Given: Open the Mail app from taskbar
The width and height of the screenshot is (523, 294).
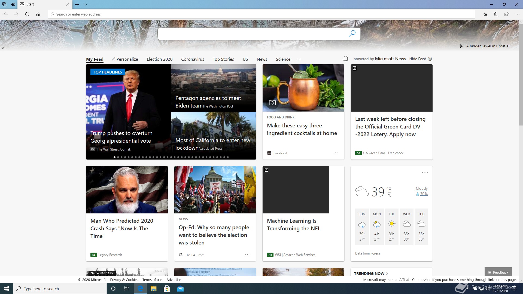Looking at the screenshot, I should click(180, 289).
